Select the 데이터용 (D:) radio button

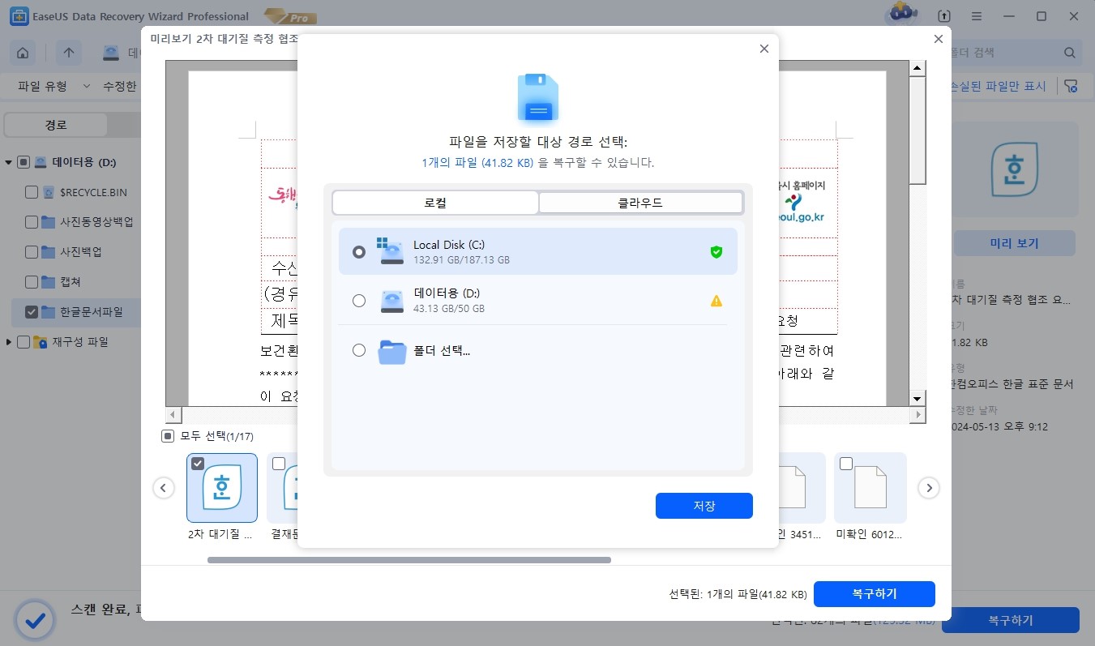pos(359,301)
